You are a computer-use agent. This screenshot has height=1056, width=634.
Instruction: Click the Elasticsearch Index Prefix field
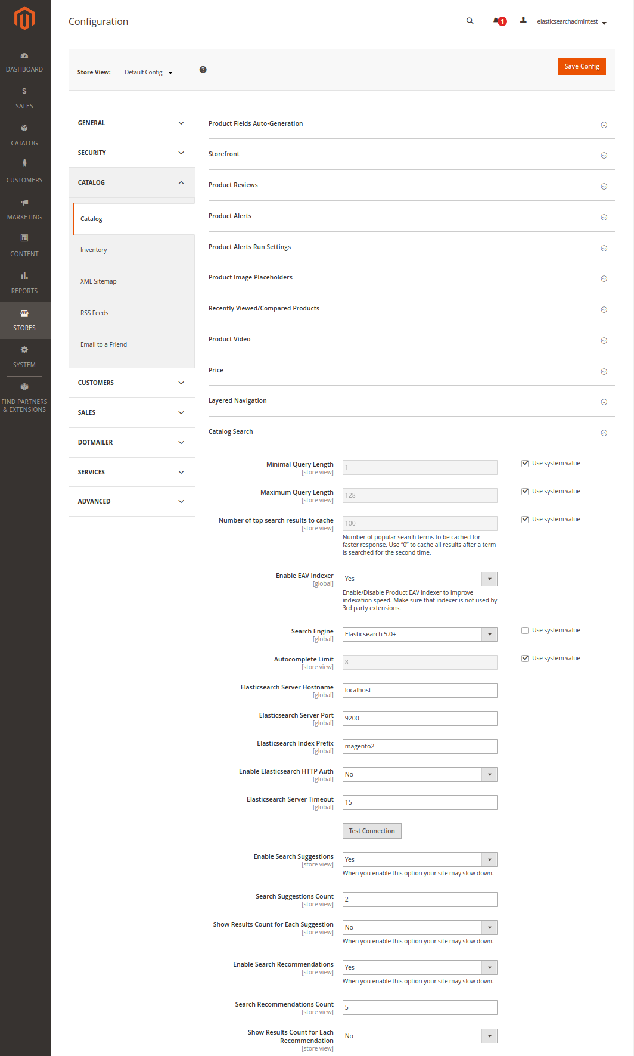tap(420, 746)
